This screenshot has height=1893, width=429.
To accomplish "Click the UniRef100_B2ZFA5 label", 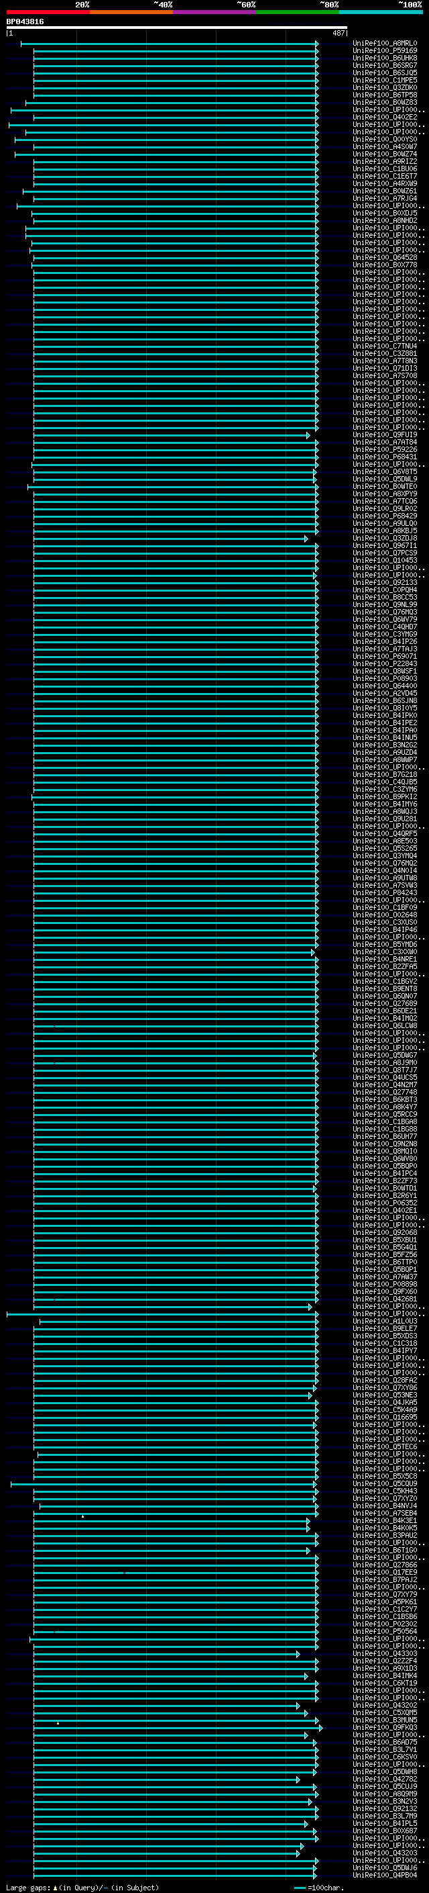I will coord(384,966).
